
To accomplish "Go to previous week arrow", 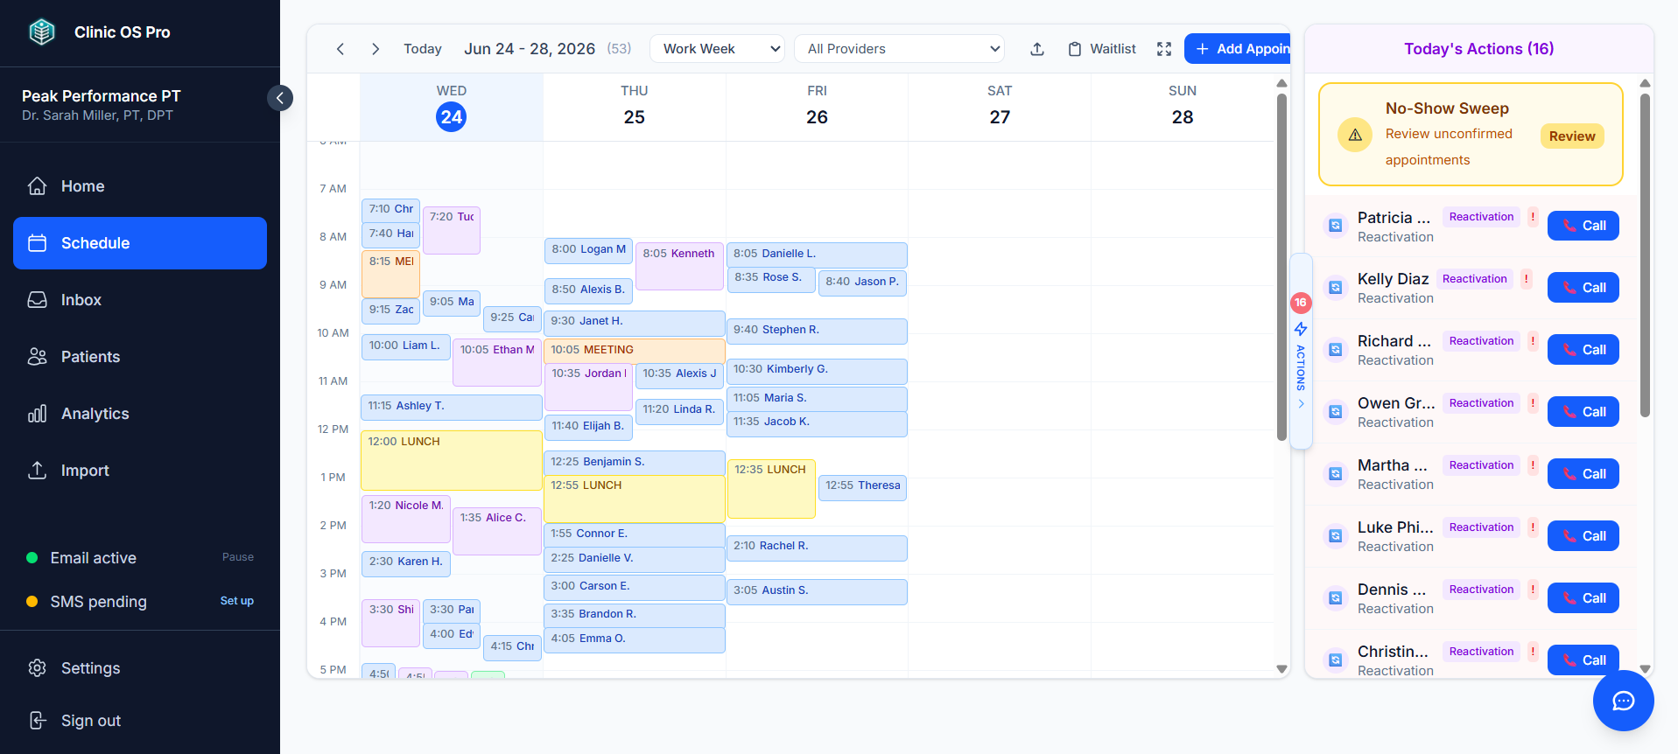I will [x=341, y=49].
